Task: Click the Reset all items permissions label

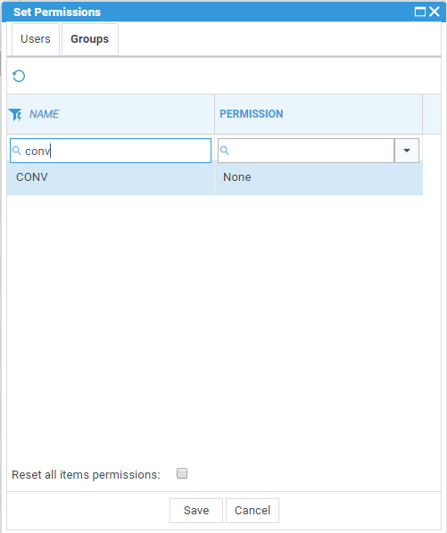Action: coord(86,474)
